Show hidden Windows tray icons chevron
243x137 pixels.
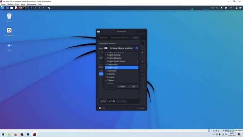click(214, 134)
